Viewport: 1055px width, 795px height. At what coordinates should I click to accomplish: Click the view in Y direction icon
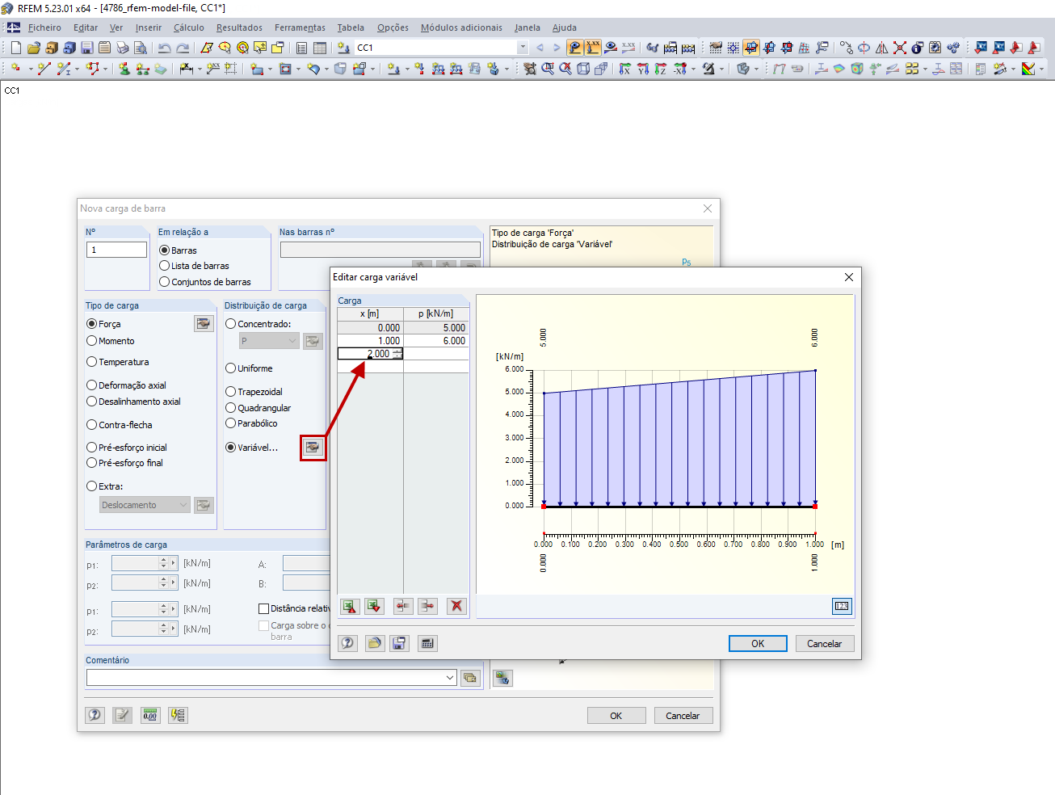pos(642,69)
